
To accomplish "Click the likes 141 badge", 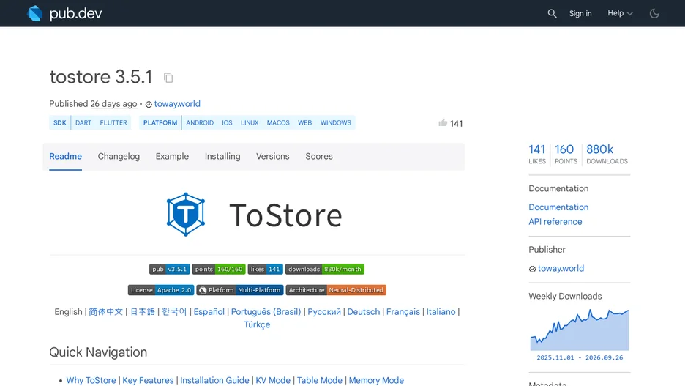I will (265, 270).
